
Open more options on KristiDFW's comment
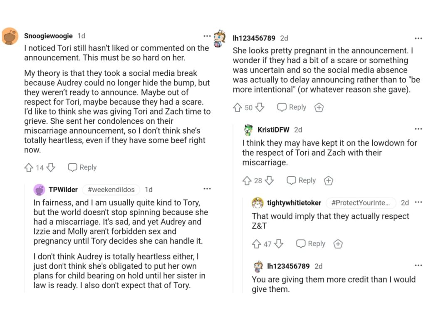pos(418,129)
